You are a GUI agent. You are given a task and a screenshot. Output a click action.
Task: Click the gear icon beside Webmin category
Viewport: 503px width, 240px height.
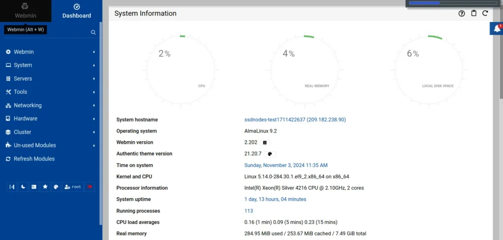(8, 52)
